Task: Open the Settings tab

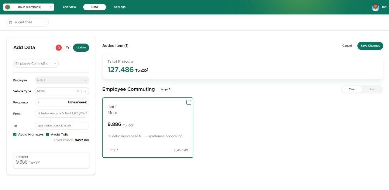Action: [x=120, y=7]
